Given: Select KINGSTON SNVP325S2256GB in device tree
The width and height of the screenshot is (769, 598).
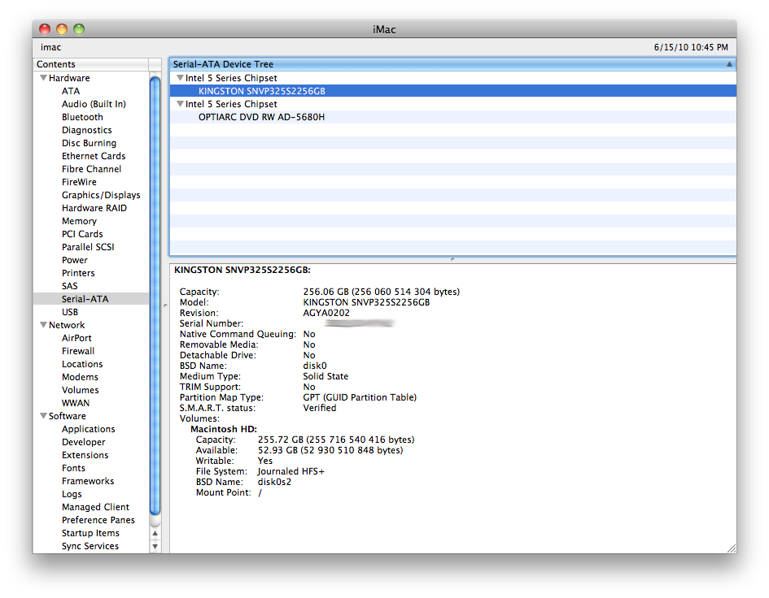Looking at the screenshot, I should tap(452, 91).
